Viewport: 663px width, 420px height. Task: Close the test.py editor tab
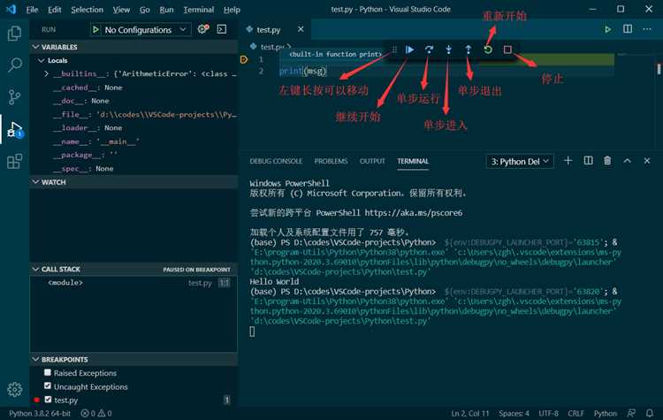coord(301,29)
